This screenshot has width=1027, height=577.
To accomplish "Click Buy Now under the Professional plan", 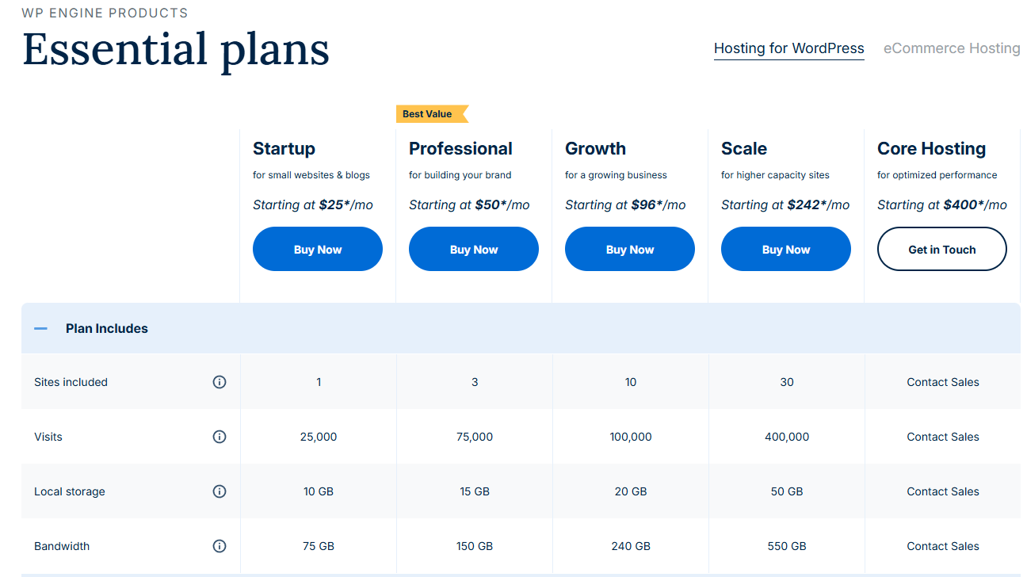I will coord(474,249).
